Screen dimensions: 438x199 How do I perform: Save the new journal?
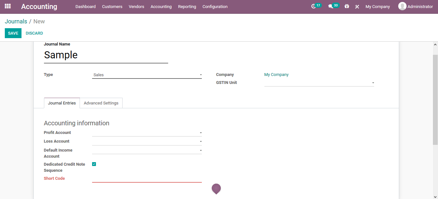[13, 33]
